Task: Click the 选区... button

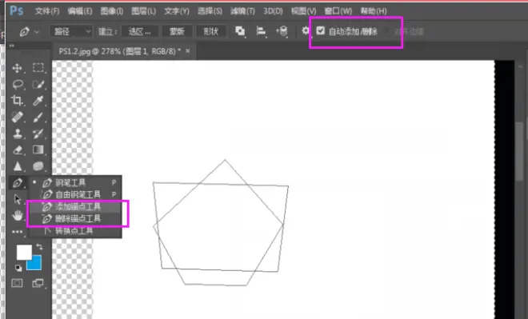Action: [140, 32]
